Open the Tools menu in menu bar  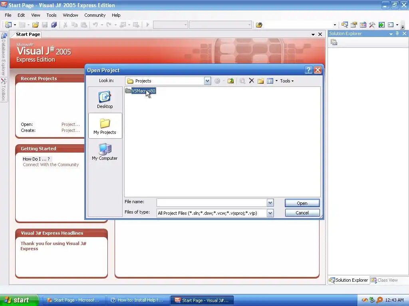(52, 15)
